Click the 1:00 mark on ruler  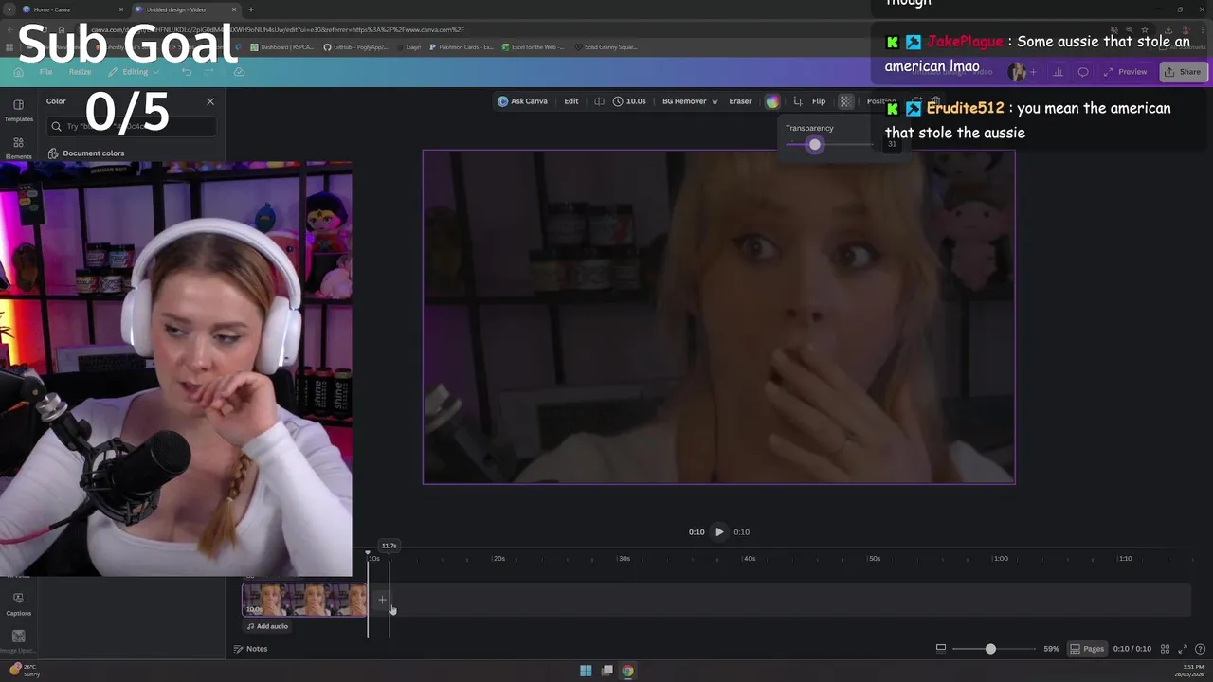[x=1001, y=559]
